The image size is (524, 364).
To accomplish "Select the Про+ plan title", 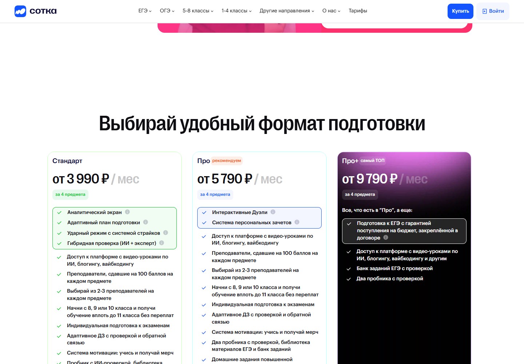I will pos(350,161).
